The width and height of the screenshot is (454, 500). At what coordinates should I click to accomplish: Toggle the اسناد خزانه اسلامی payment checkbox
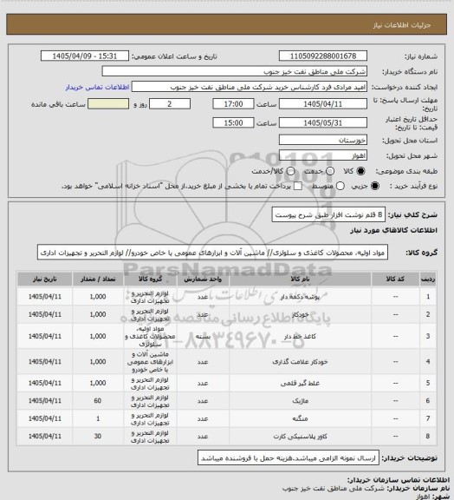[x=298, y=186]
